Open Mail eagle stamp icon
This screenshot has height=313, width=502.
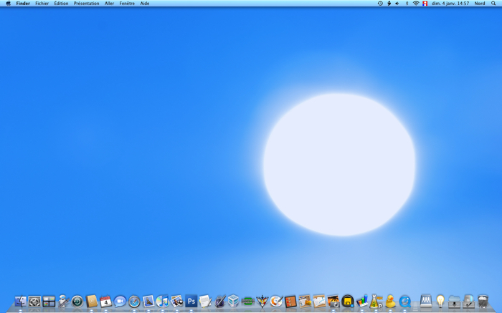pos(148,301)
